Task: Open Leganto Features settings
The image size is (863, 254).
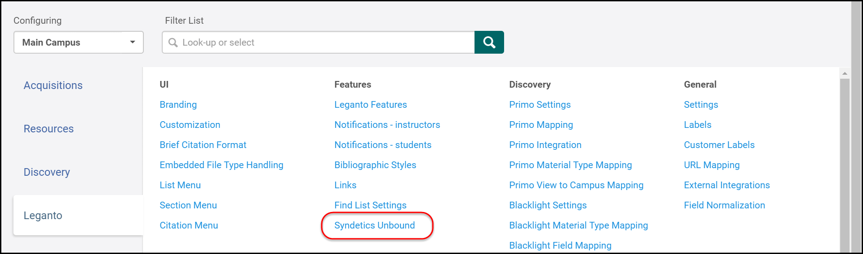Action: tap(371, 105)
